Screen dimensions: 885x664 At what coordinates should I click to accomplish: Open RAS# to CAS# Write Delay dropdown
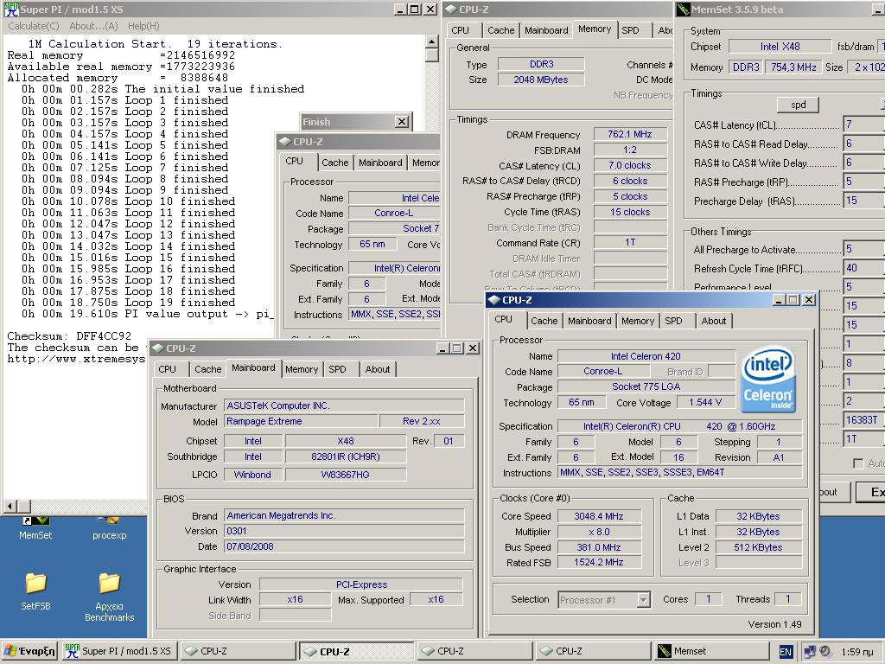863,163
